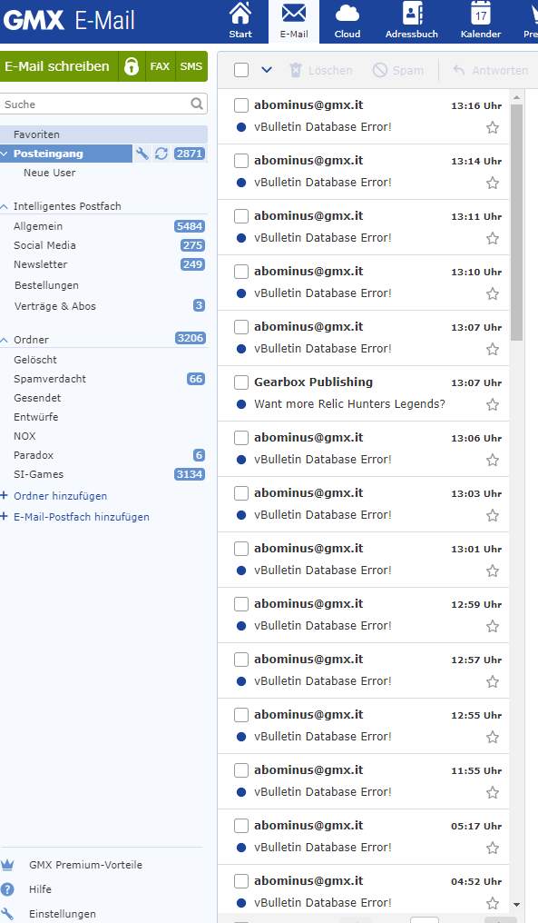
Task: Click the email list scrollbar thumb
Action: tap(516, 223)
